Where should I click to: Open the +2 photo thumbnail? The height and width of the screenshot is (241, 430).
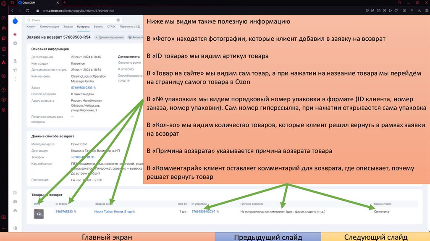39,214
